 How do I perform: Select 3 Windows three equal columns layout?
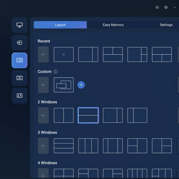[x=88, y=146]
